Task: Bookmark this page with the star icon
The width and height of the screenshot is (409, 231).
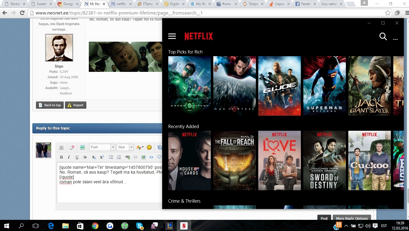Action: pyautogui.click(x=388, y=13)
